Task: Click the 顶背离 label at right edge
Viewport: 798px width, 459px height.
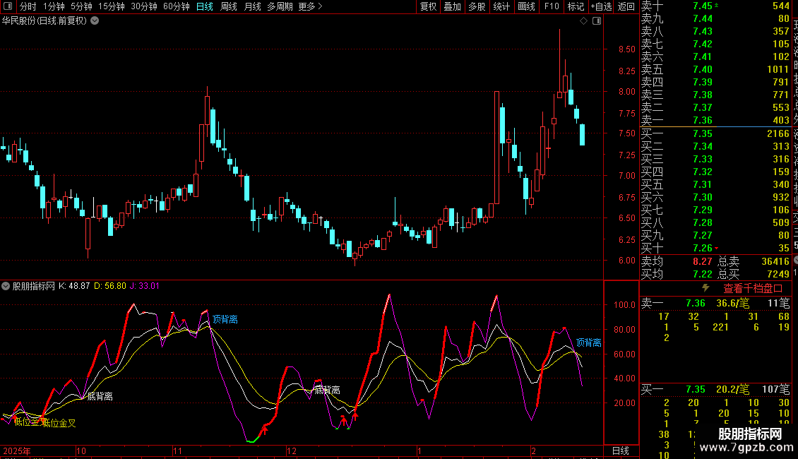Action: tap(589, 343)
